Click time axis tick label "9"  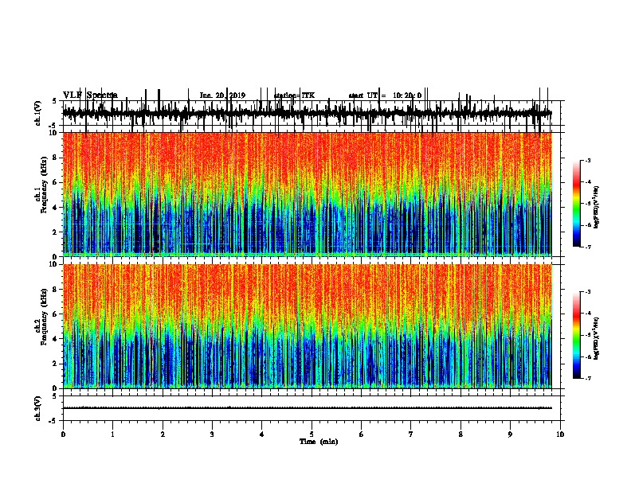tap(510, 434)
